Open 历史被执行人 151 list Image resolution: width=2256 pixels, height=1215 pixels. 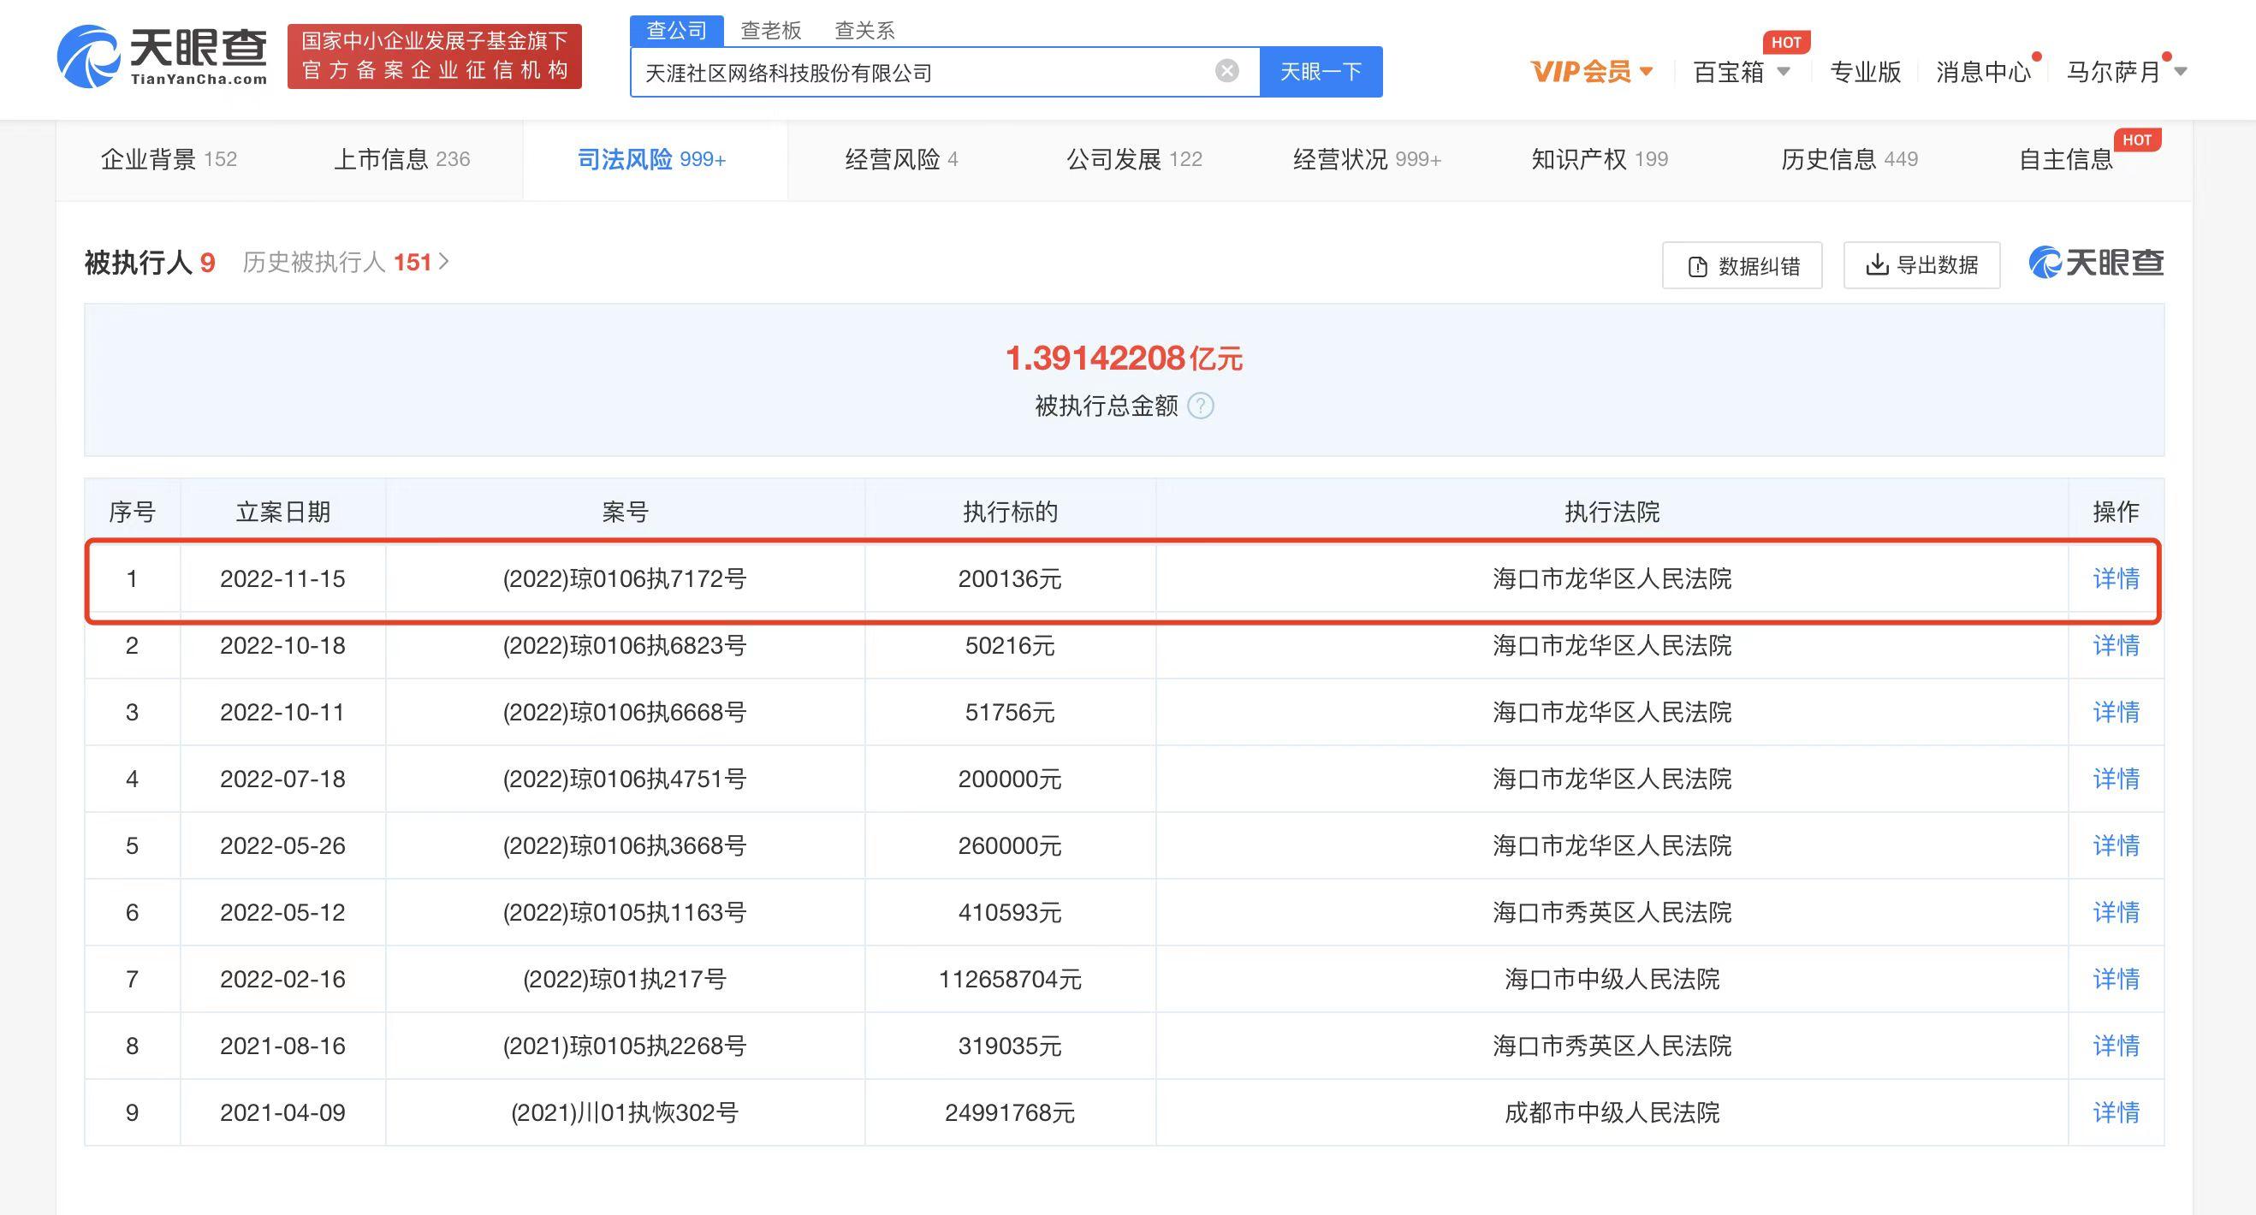click(x=346, y=263)
